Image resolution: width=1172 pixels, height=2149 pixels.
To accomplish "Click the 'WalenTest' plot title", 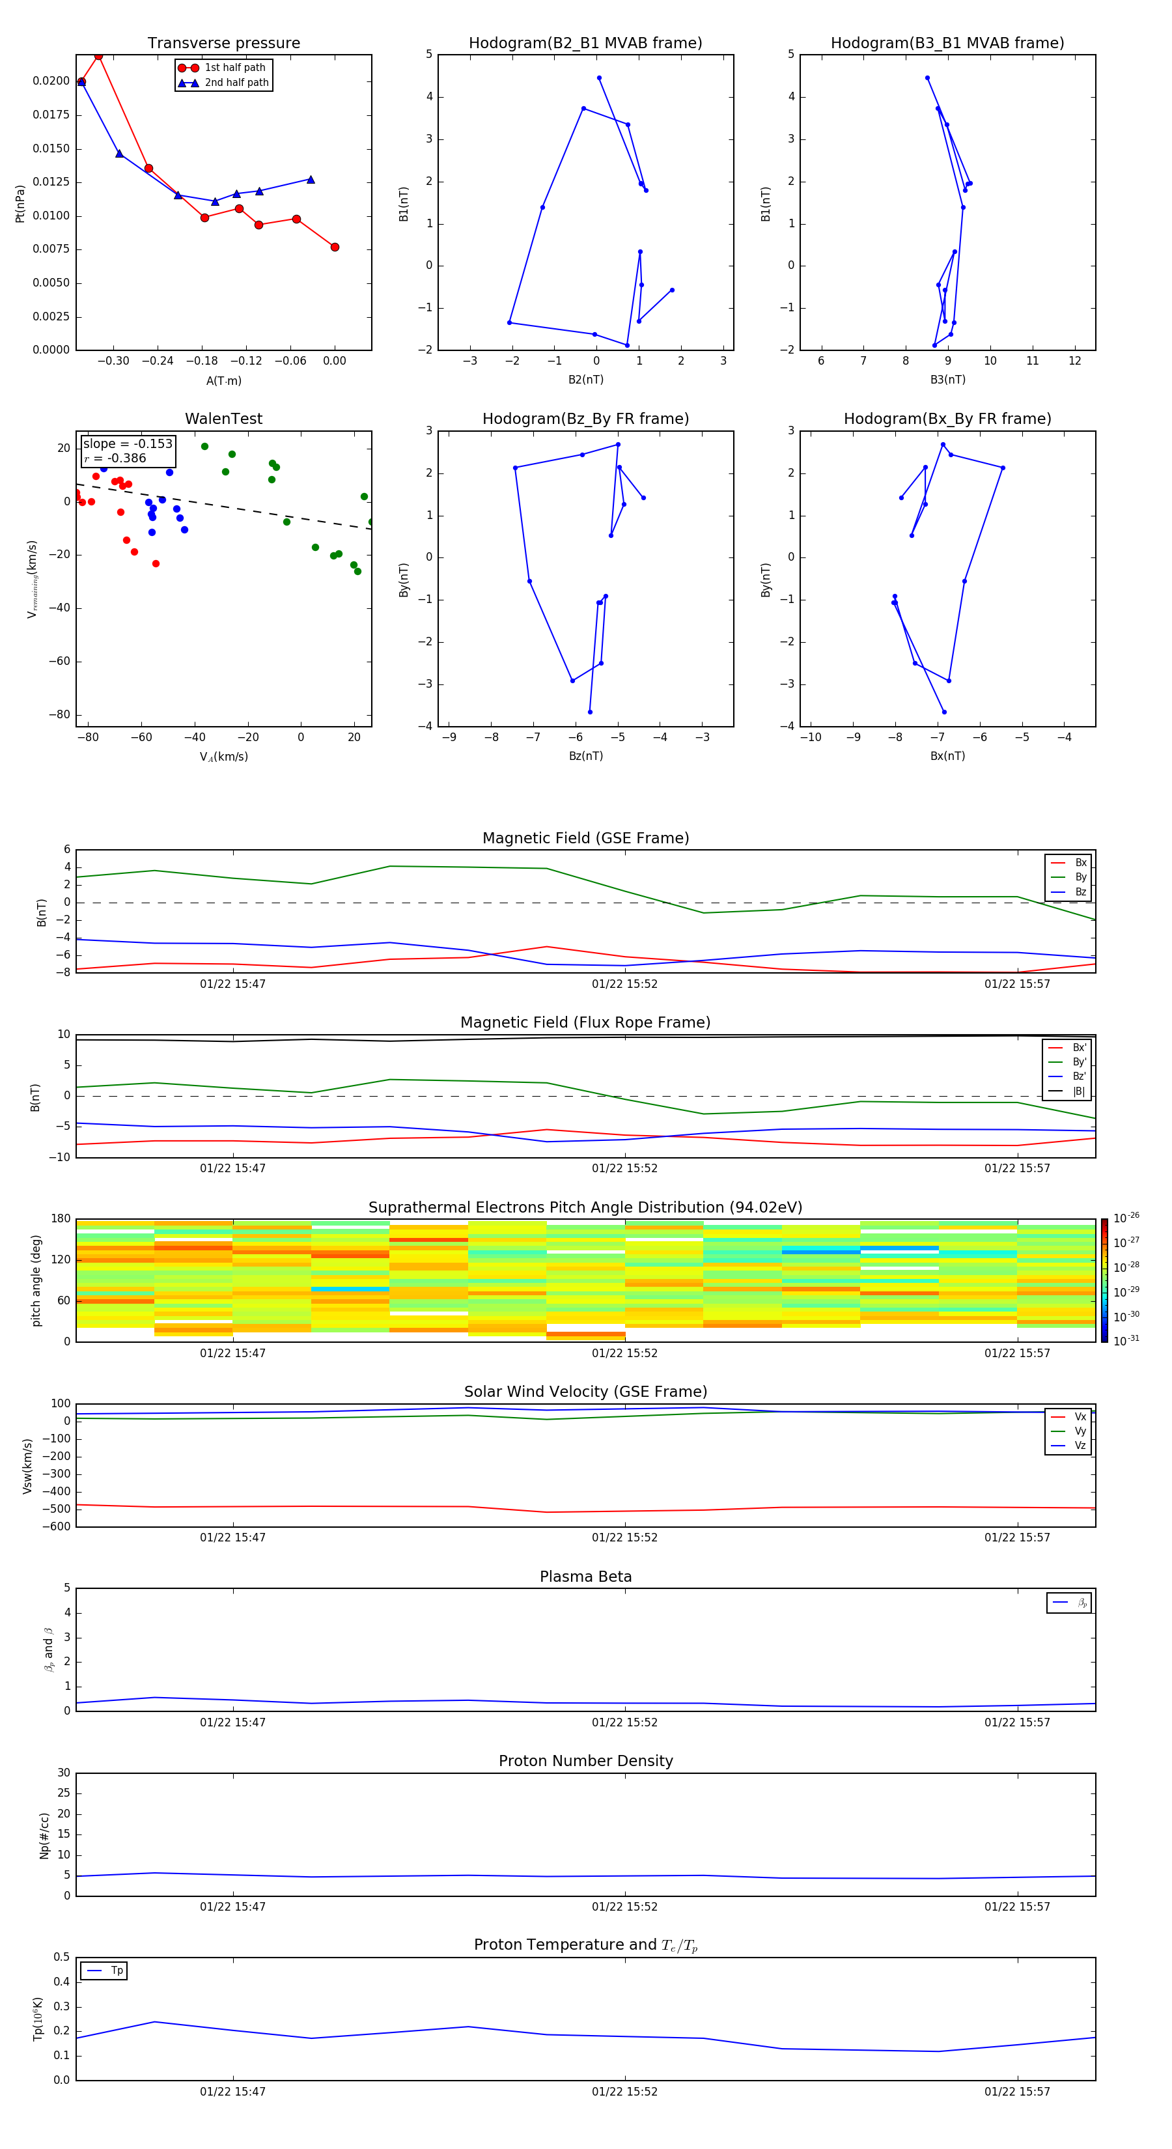I will coord(223,419).
